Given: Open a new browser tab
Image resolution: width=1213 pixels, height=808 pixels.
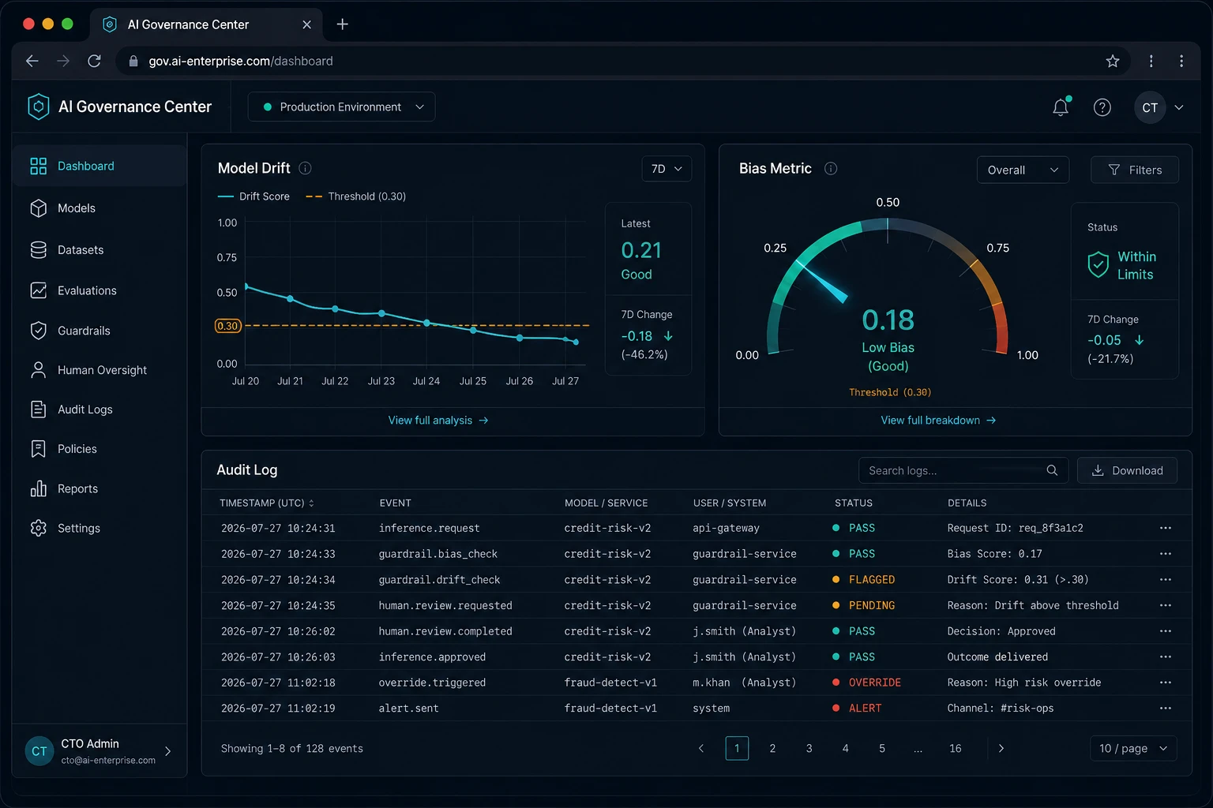Looking at the screenshot, I should 342,24.
